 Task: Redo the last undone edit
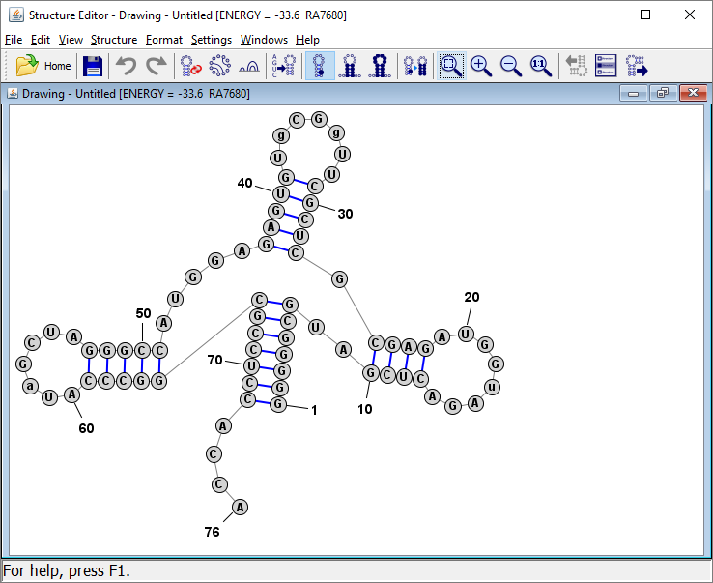tap(157, 66)
